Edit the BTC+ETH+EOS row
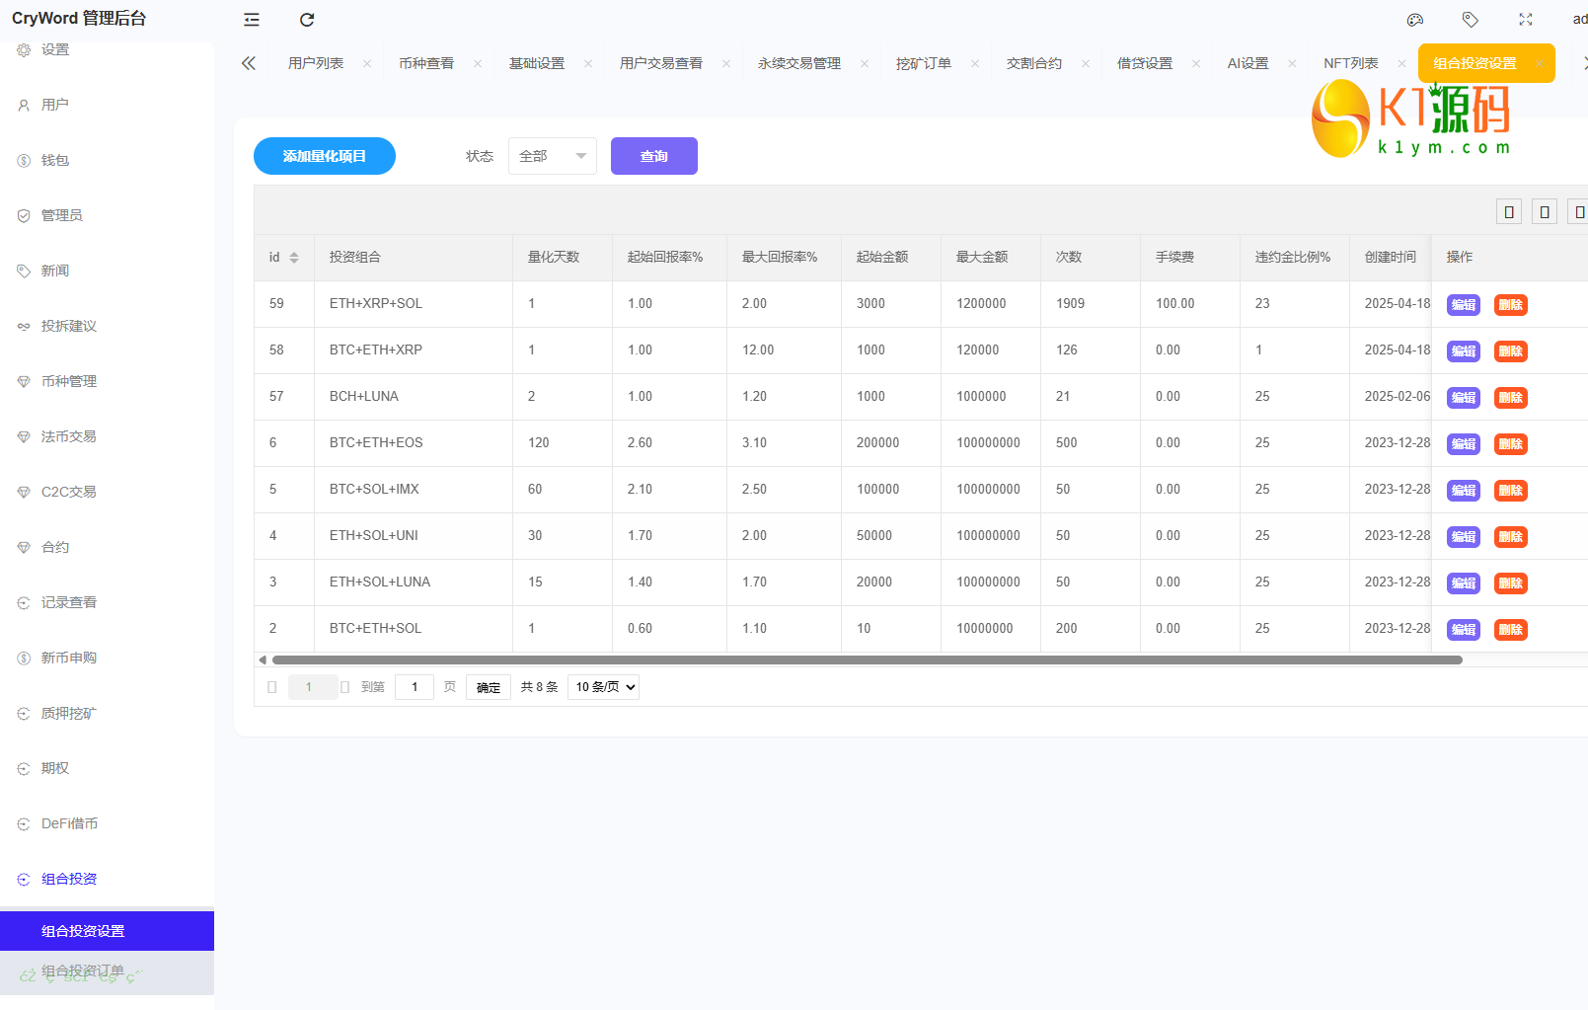The image size is (1588, 1010). tap(1464, 444)
